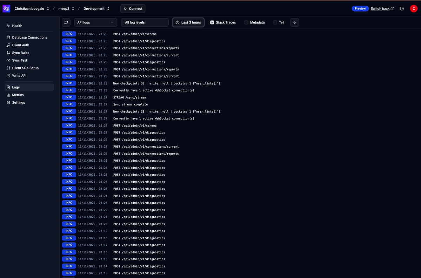Disable the Stack Traces checkbox
Screen dimensions: 421x278
tap(212, 22)
